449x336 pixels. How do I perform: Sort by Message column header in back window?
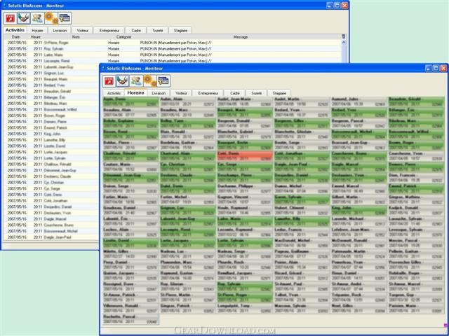click(x=240, y=37)
